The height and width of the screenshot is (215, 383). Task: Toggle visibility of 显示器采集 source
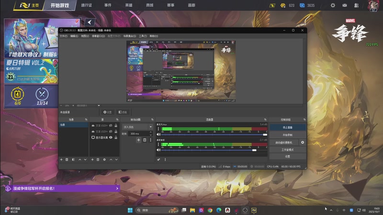(111, 138)
